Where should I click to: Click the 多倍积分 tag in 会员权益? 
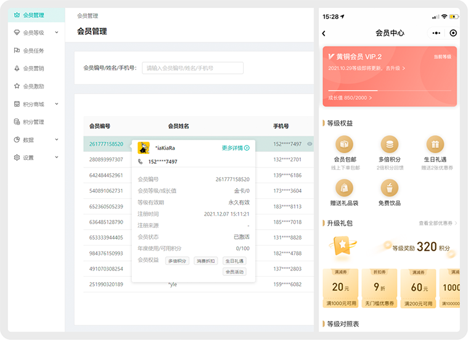[178, 261]
